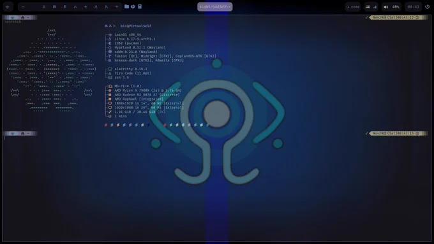Switch to workspace 三 in the top bar

click(x=44, y=6)
